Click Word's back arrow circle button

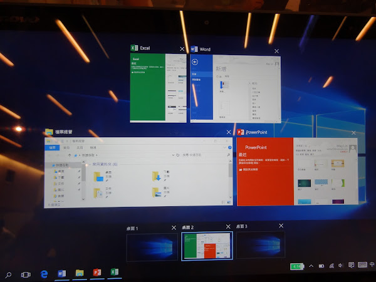pos(195,62)
